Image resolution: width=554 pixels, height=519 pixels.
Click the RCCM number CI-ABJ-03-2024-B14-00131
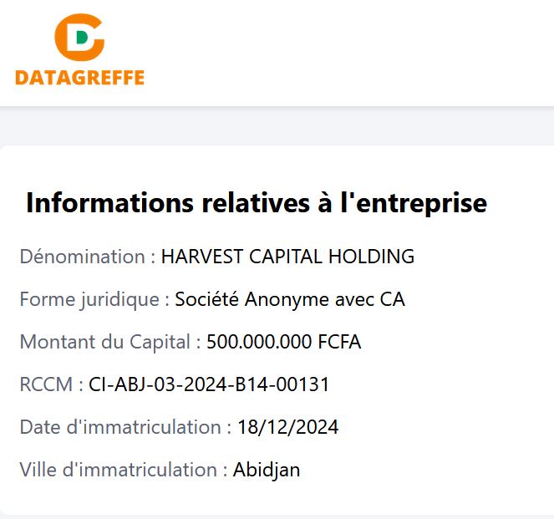(209, 384)
